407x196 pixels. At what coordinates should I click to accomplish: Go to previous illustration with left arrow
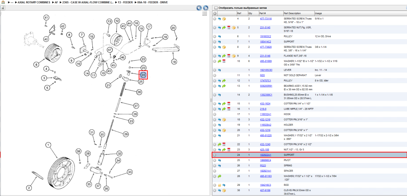pos(199,8)
